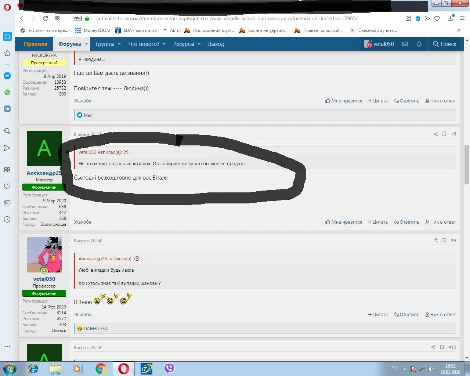This screenshot has width=470, height=376.
Task: Launch Viber from the taskbar
Action: point(169,368)
